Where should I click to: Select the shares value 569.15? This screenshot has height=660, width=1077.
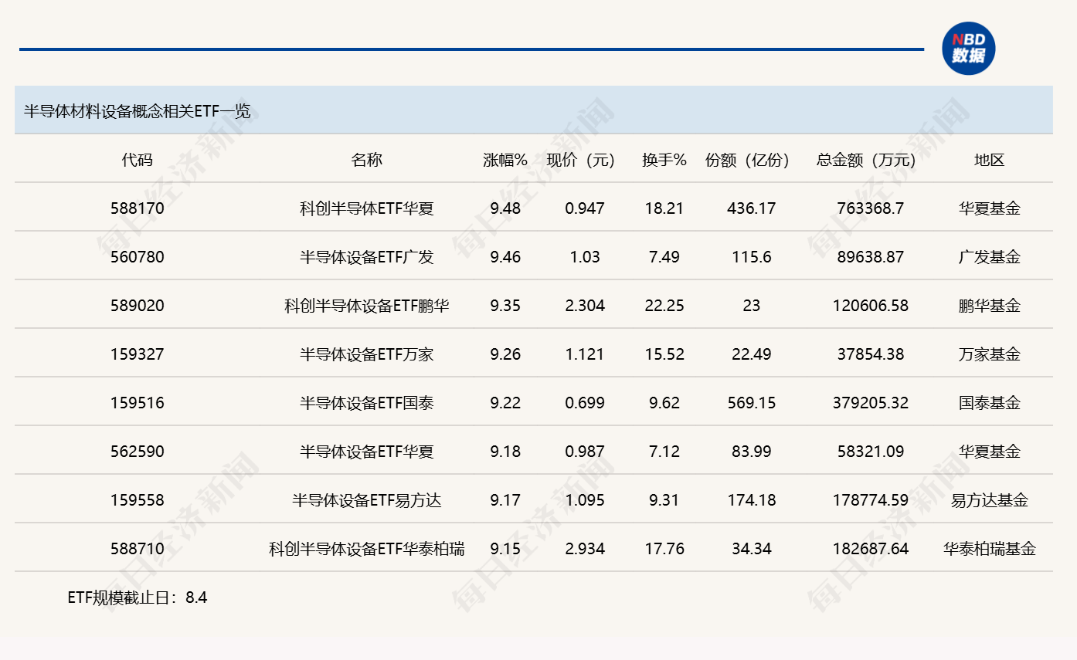752,403
